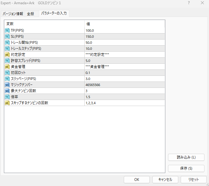Screen dimensions: 209x186
Task: Select the 許容スプレッド value 5.0
Action: click(88, 61)
